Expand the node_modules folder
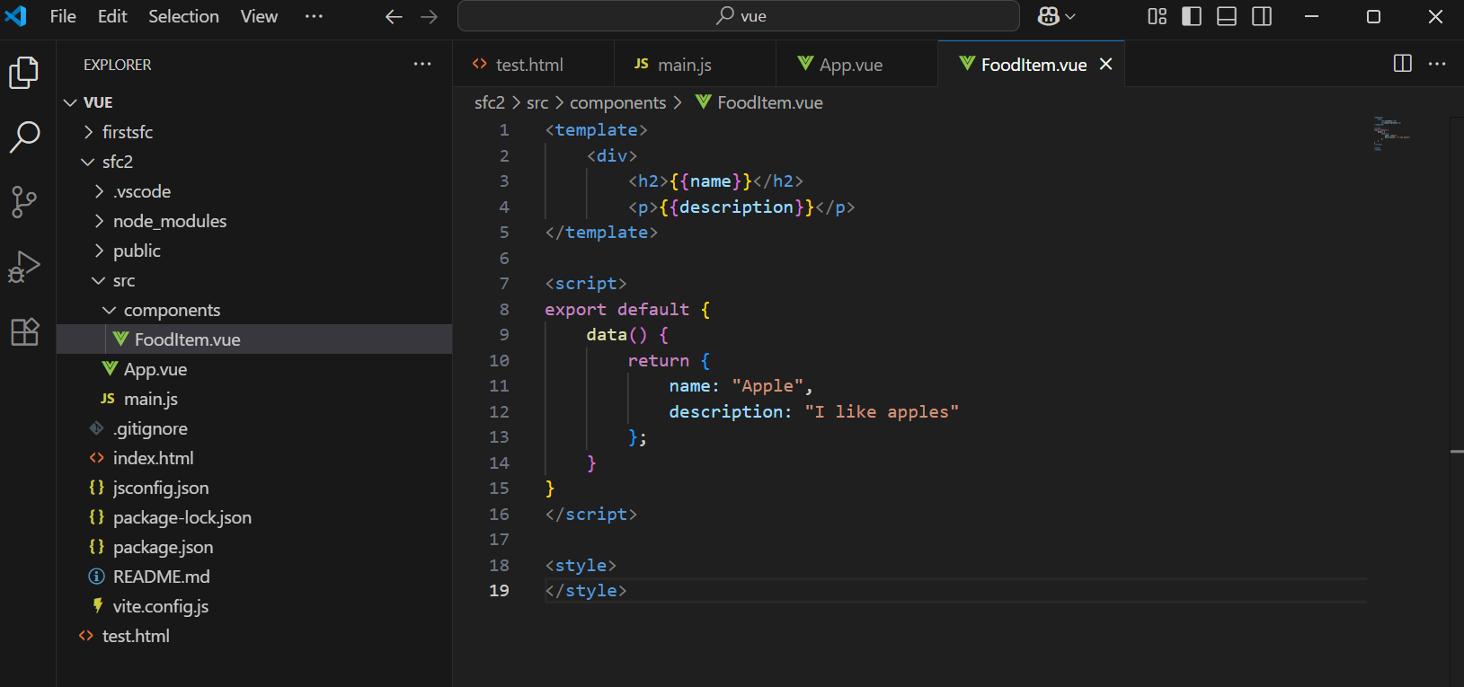 coord(169,221)
